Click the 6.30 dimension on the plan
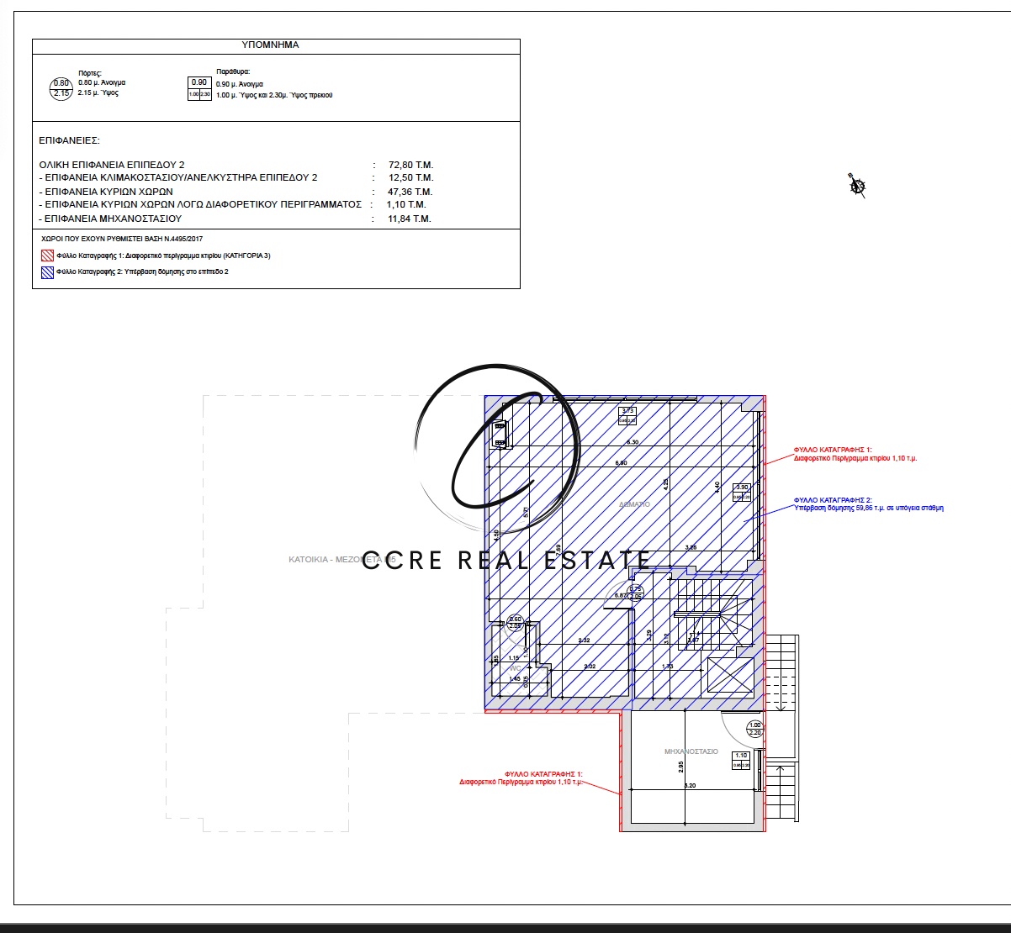This screenshot has height=933, width=1011. pyautogui.click(x=633, y=442)
